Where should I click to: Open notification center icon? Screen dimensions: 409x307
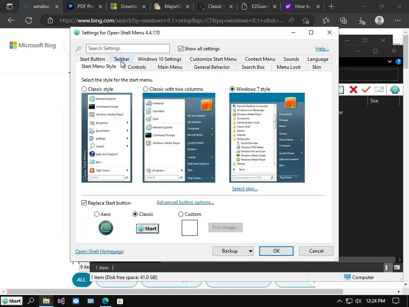(x=396, y=301)
